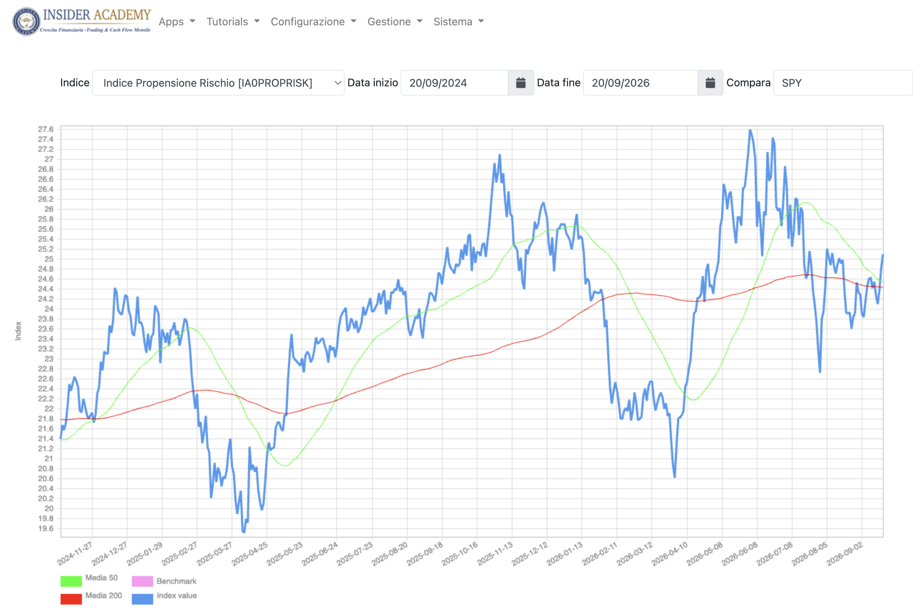Open the Tutorials dropdown menu
913x612 pixels.
(233, 21)
